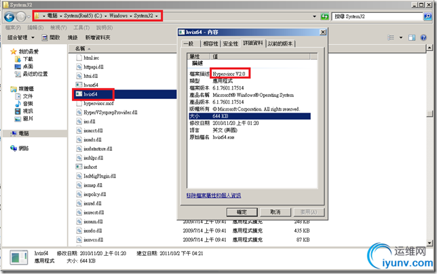
Task: Expand the Windows breadcrumb arrow
Action: pyautogui.click(x=131, y=16)
